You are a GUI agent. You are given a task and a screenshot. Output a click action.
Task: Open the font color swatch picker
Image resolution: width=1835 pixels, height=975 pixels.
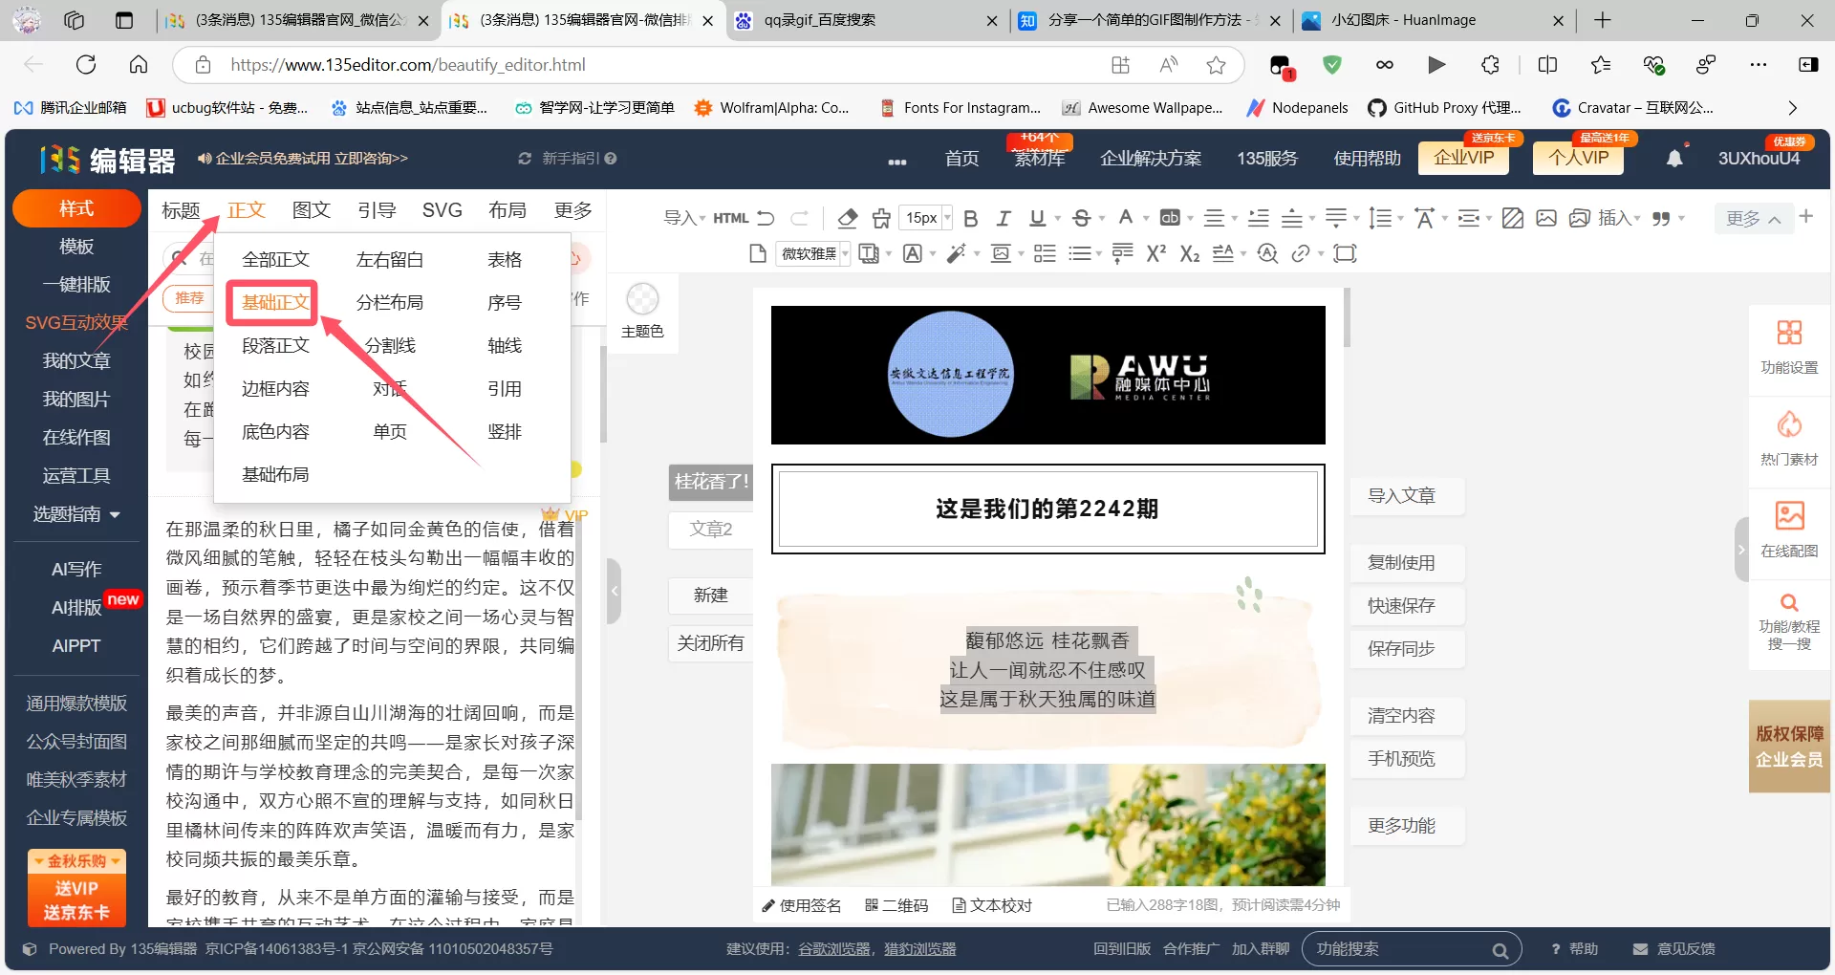(x=1128, y=218)
